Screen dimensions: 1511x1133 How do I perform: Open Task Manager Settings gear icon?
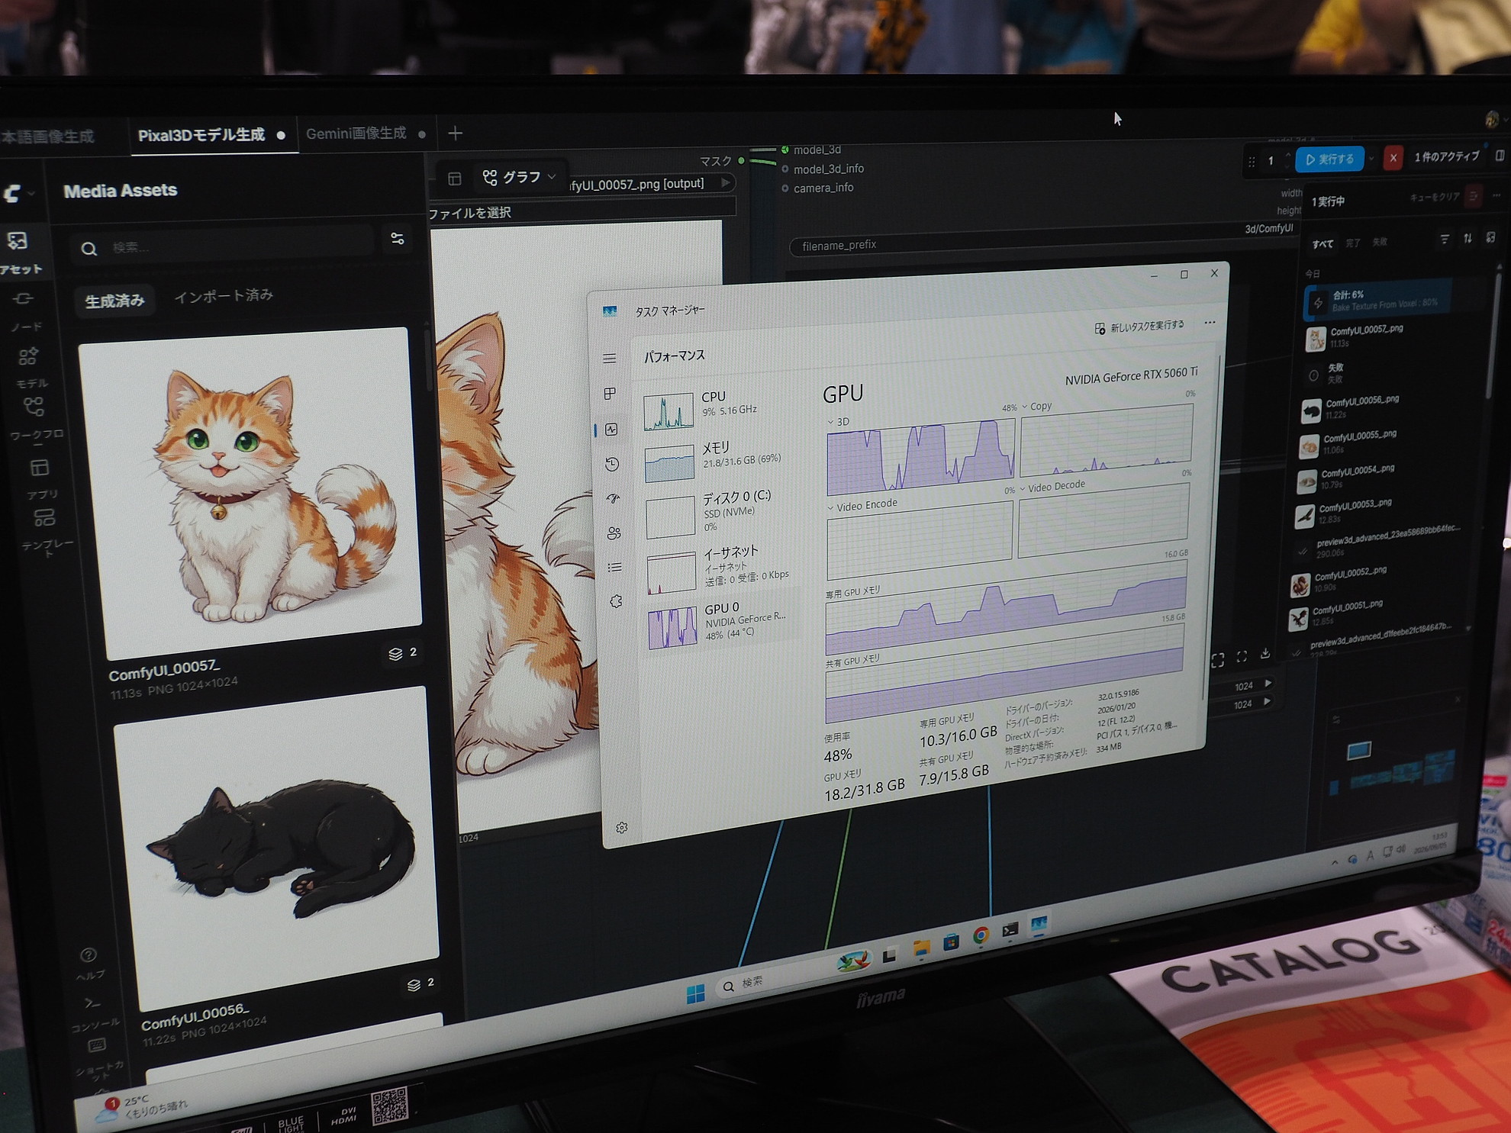point(622,828)
